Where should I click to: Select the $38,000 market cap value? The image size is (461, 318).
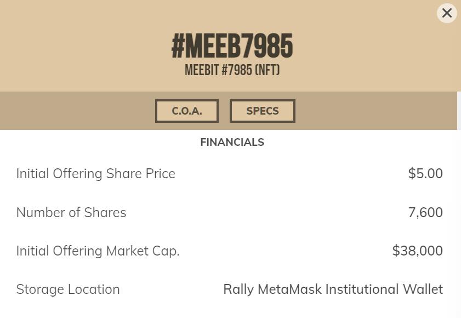[417, 251]
